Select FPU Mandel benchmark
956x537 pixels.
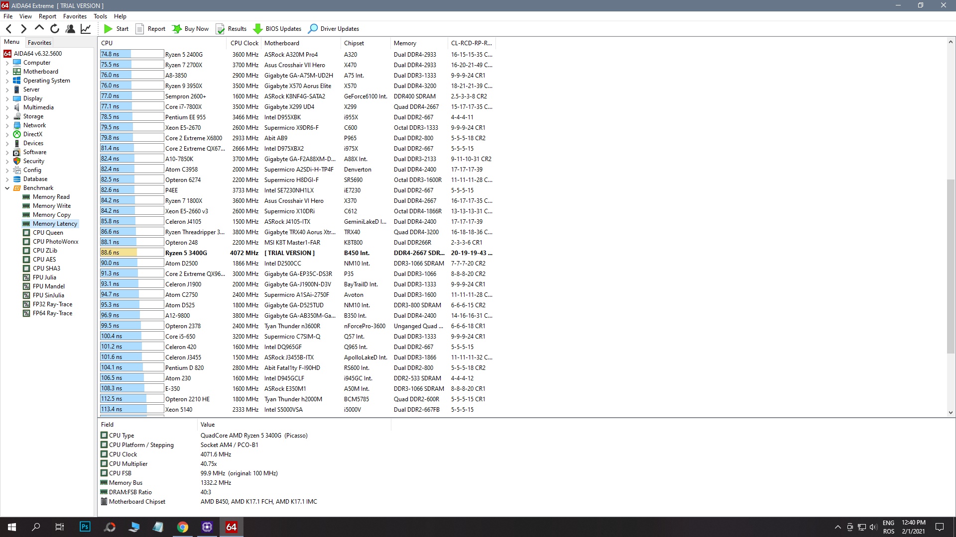click(x=48, y=286)
